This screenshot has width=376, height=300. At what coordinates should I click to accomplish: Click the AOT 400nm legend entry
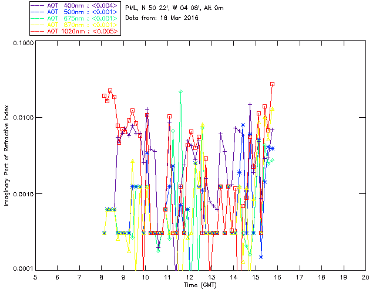click(x=75, y=5)
